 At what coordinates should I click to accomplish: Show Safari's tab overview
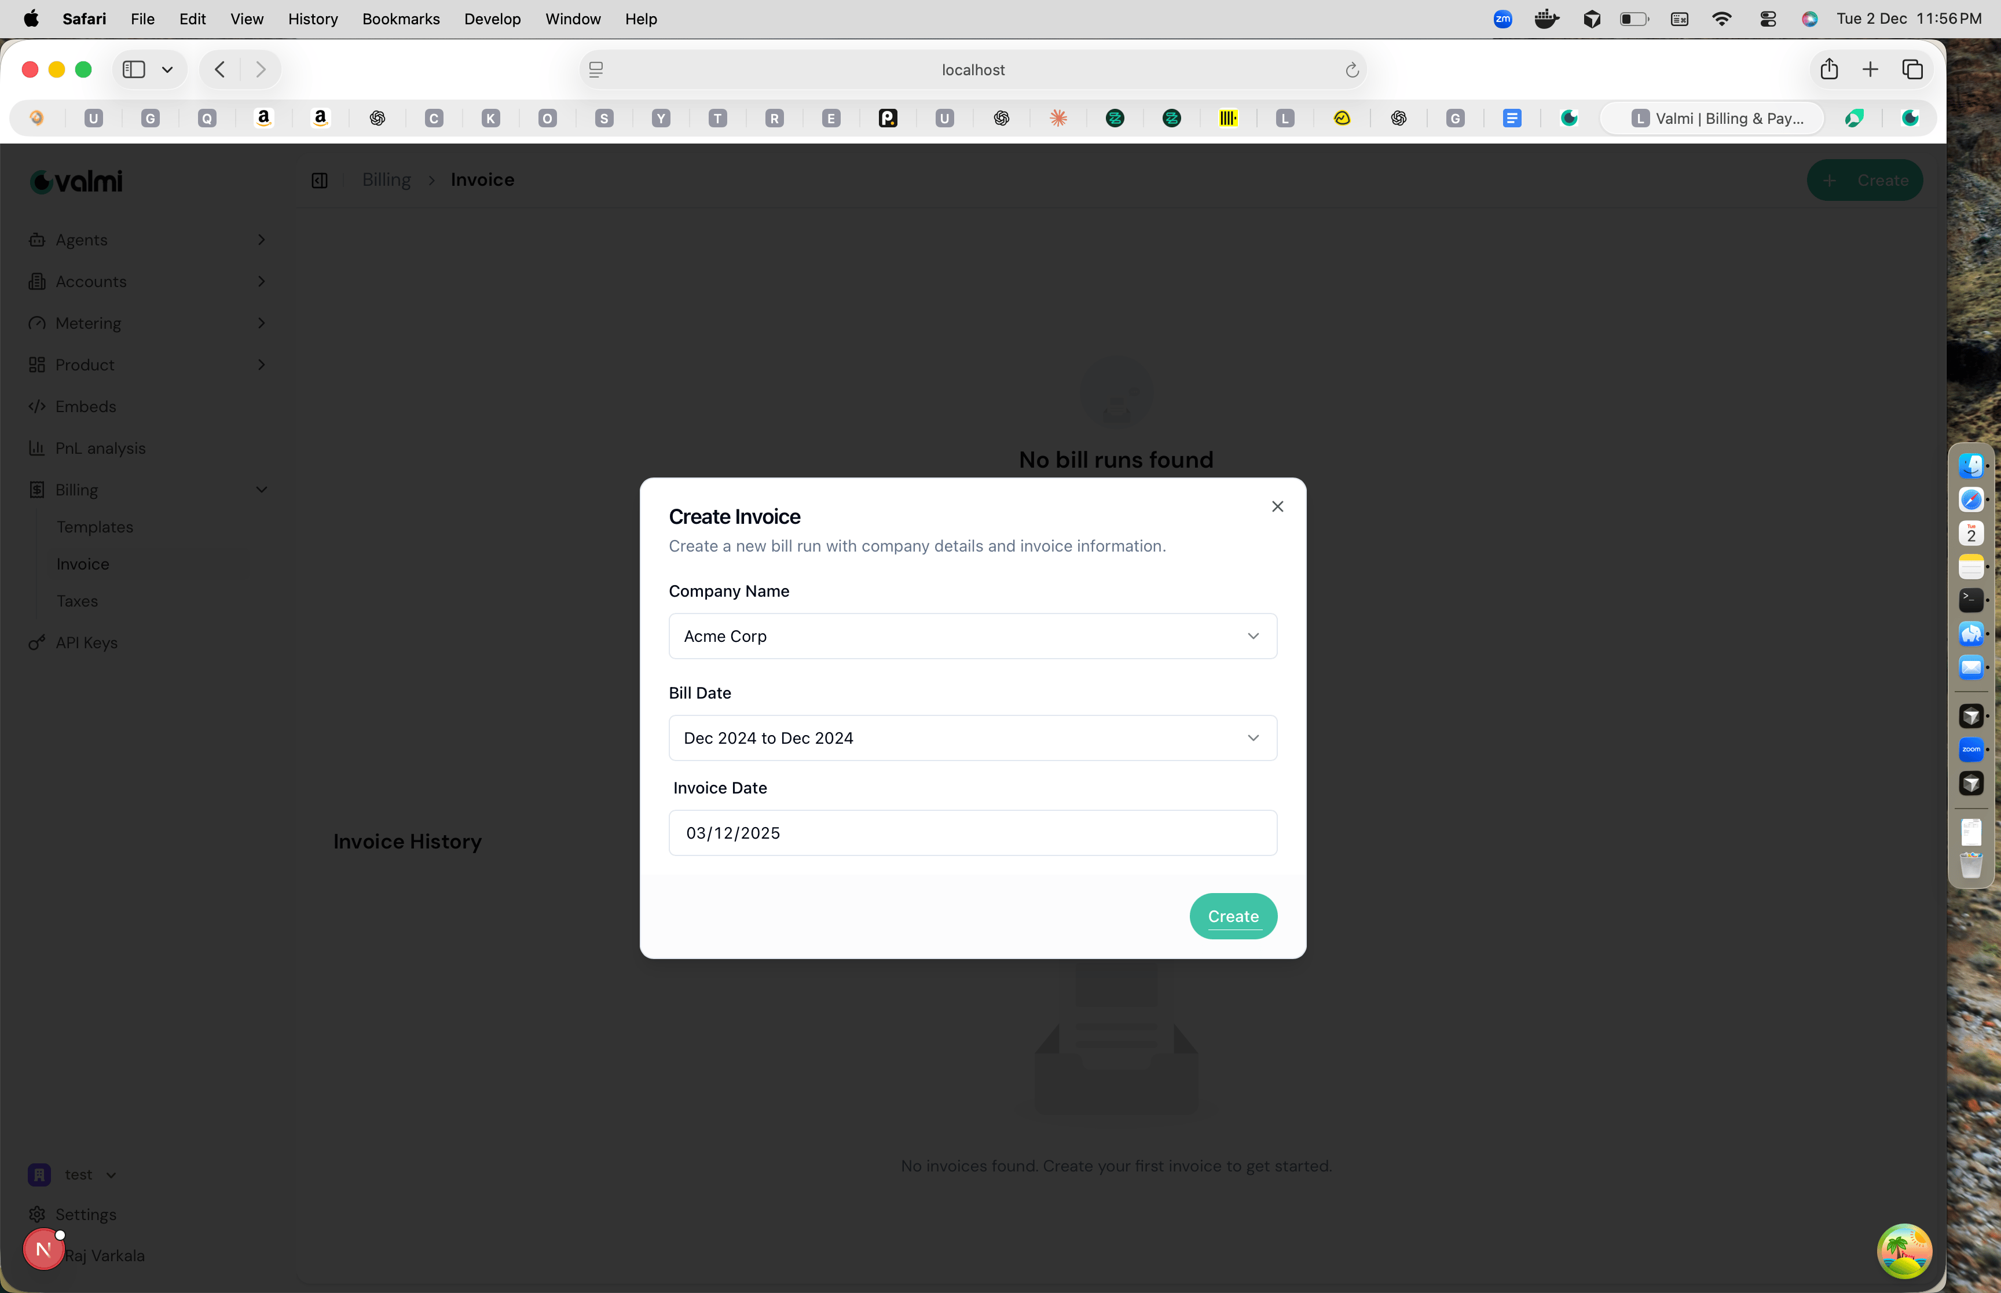[1912, 69]
